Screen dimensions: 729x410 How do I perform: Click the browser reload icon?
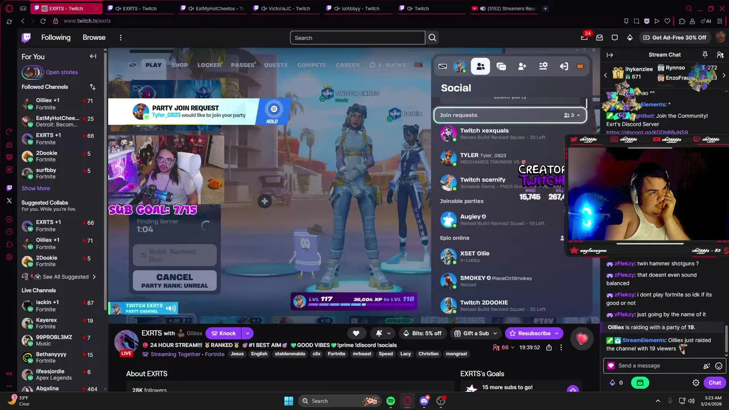pyautogui.click(x=43, y=21)
